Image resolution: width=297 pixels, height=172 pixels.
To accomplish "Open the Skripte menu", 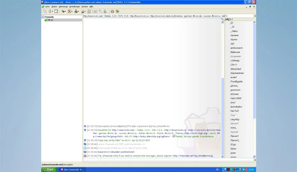I will click(54, 7).
